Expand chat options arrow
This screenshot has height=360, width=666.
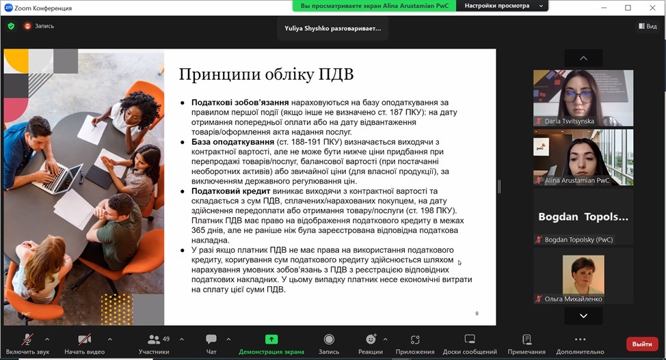(x=228, y=340)
